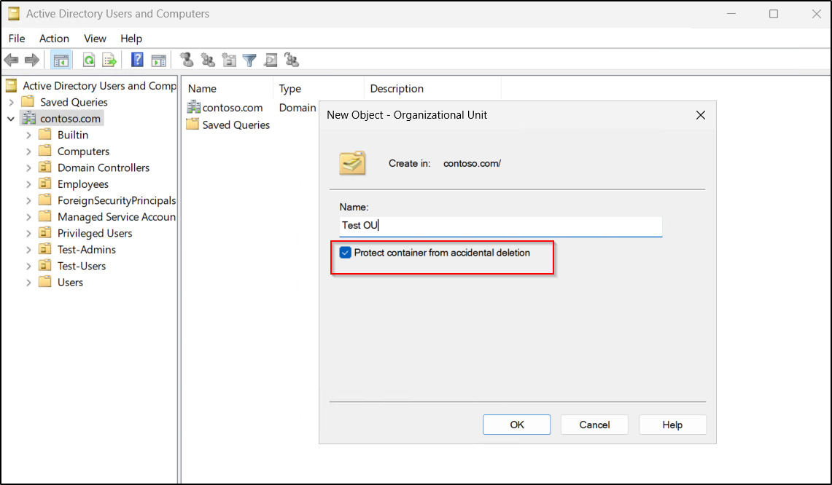832x485 pixels.
Task: Open the View menu
Action: click(x=95, y=38)
